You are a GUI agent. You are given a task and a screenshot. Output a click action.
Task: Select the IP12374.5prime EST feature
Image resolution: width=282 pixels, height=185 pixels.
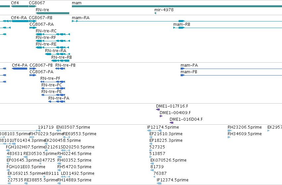[x=159, y=183]
